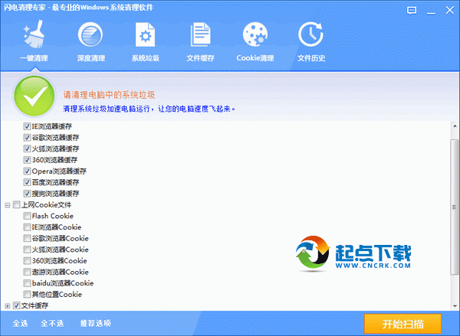Screen dimensions: 460x336
Task: Uncheck the 火狐浏览器缓存 checkbox
Action: 27,148
